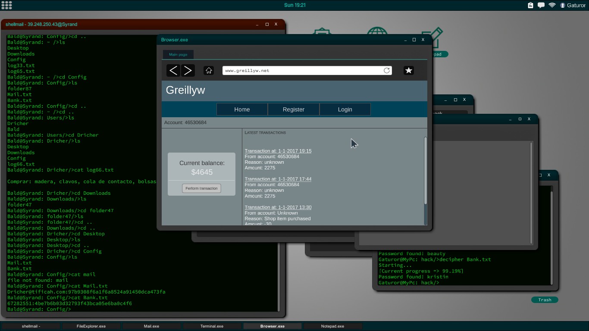Open the Login page from the navigation bar

coord(345,109)
